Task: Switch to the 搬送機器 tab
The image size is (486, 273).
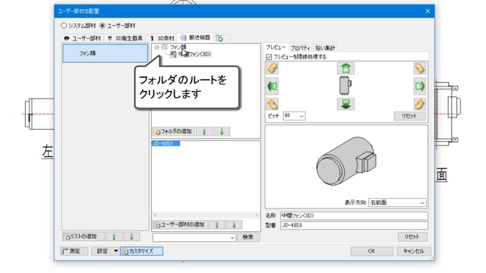Action: pos(196,38)
